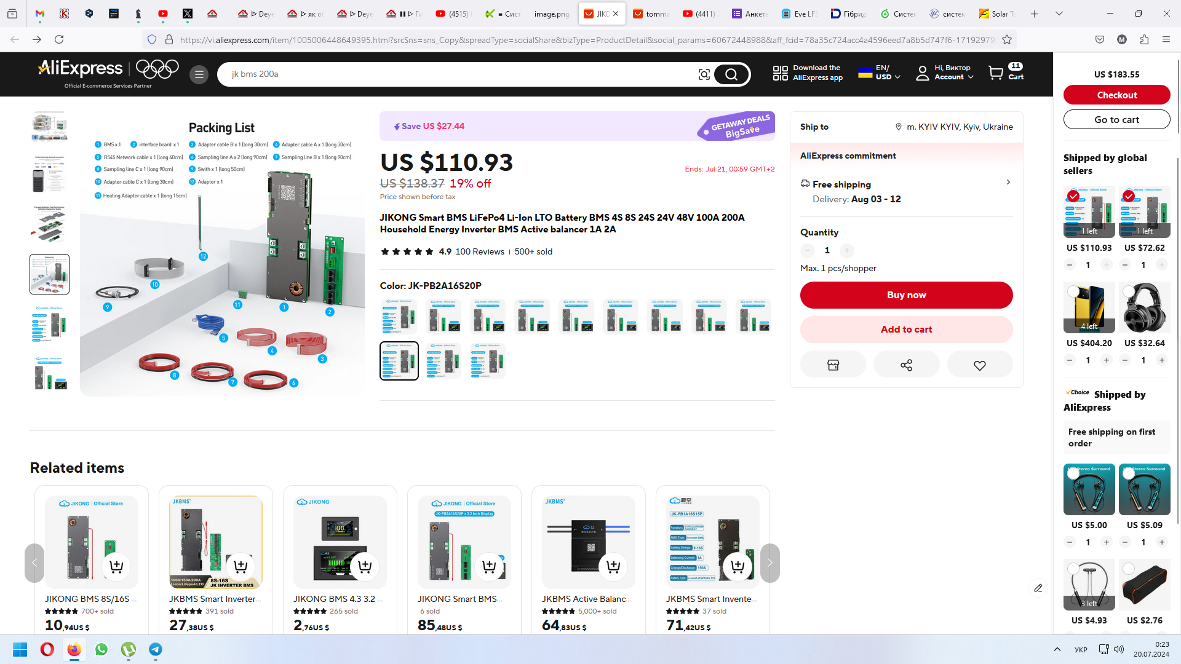Open the store icon button
Screen dimensions: 1181x664
click(x=833, y=365)
